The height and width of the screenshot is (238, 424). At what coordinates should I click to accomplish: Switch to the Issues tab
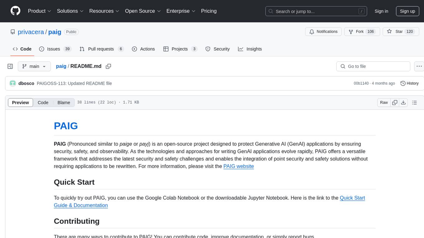pos(55,49)
